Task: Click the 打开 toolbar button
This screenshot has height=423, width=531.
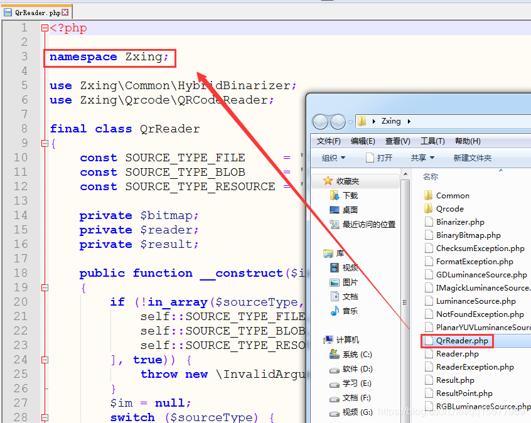Action: [379, 158]
